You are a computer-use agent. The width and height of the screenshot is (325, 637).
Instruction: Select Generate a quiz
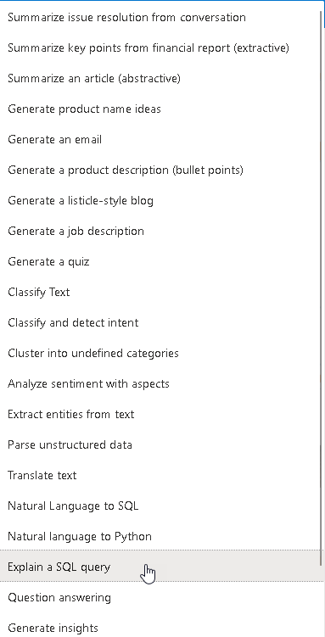(160, 261)
